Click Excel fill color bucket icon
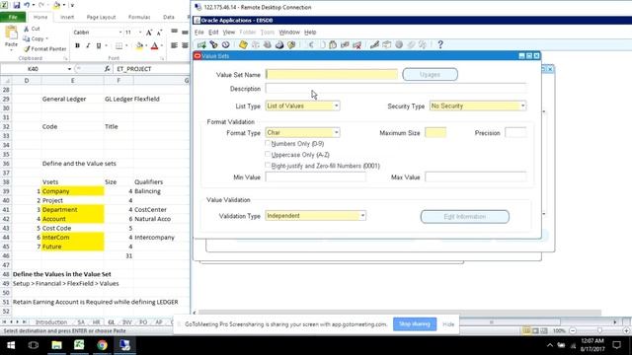632x355 pixels. (x=139, y=46)
